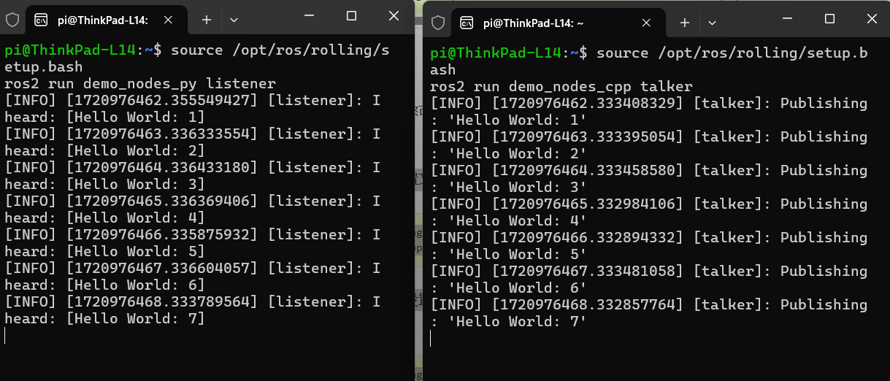Click the admin shield icon in talker terminal
890x381 pixels.
pos(438,23)
